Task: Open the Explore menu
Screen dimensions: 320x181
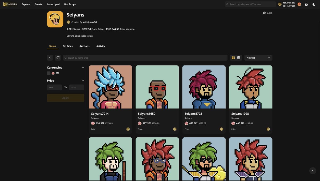Action: (26, 4)
